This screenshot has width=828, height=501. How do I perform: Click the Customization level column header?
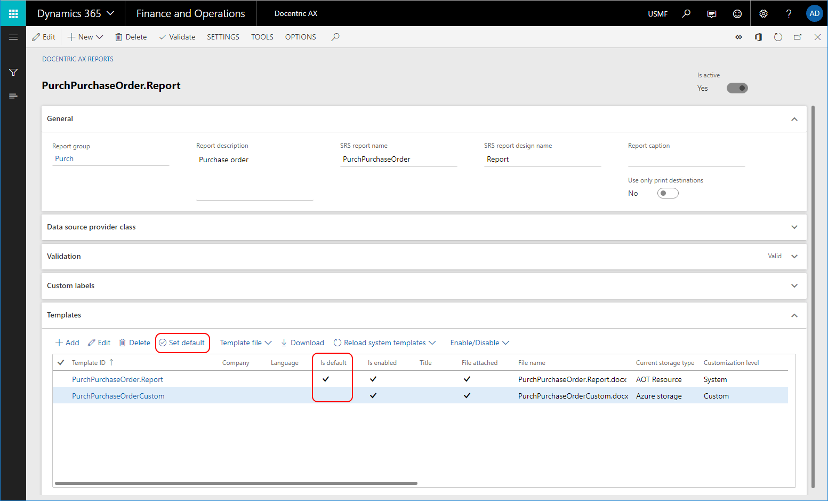(x=731, y=363)
